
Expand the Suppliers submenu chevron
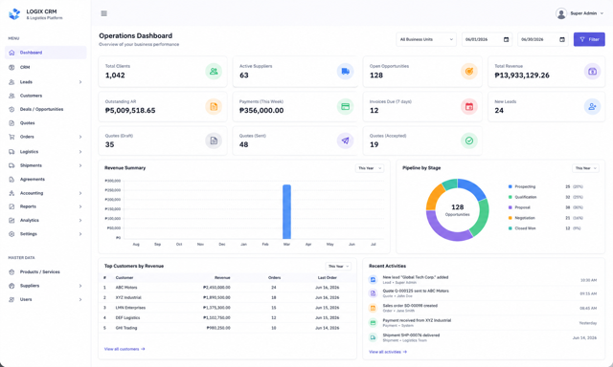80,286
